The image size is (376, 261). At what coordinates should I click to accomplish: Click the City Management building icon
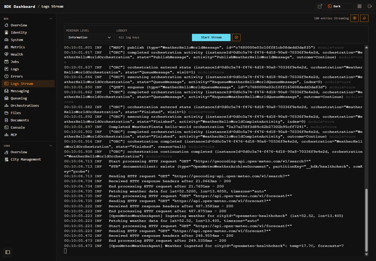point(7,159)
